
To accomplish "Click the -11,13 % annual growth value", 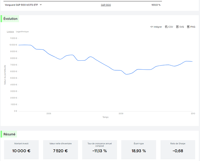I will [99, 151].
